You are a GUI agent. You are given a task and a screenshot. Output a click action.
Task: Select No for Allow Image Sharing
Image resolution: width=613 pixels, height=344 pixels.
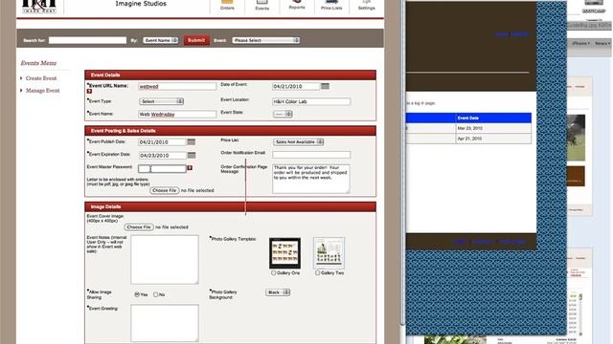point(155,294)
